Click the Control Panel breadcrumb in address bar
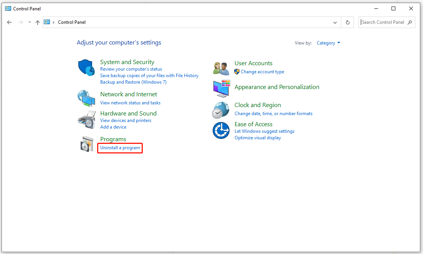 click(72, 22)
